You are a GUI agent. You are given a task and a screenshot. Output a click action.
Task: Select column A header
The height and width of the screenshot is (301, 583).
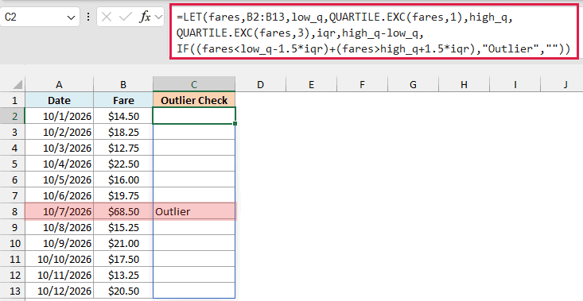click(x=59, y=85)
